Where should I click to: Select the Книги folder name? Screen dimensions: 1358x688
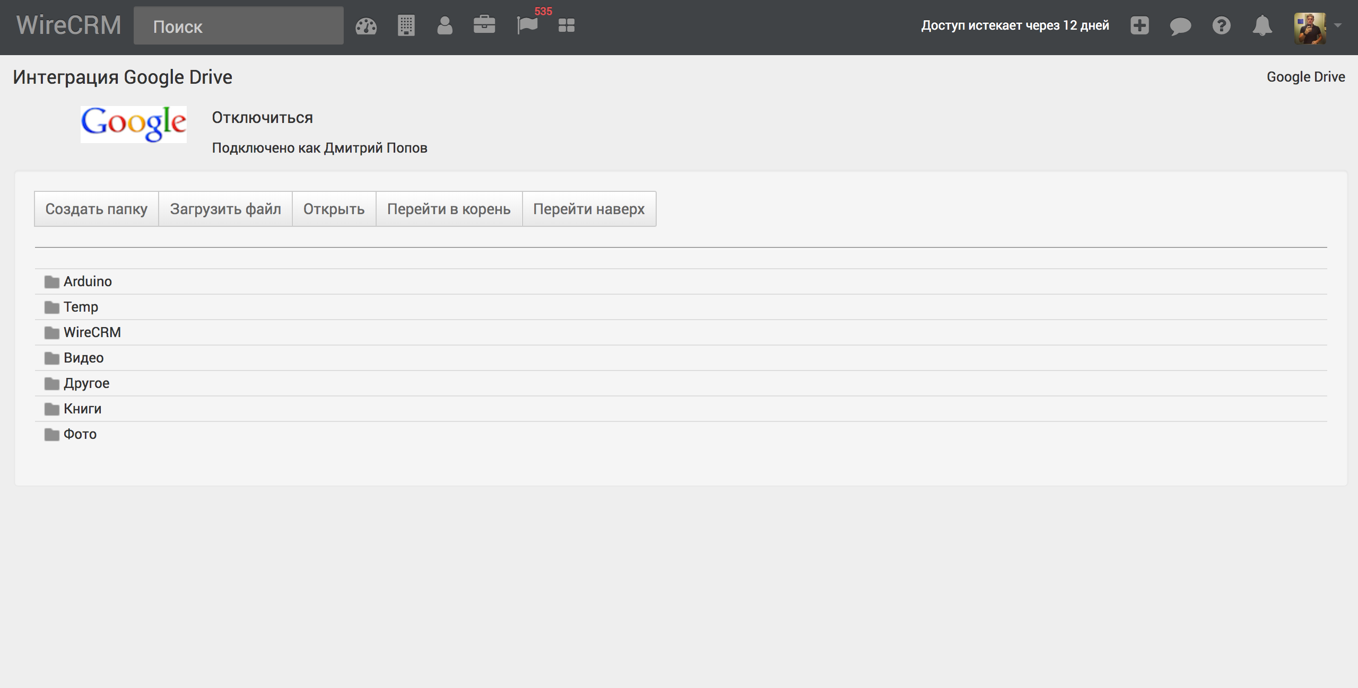click(x=83, y=409)
